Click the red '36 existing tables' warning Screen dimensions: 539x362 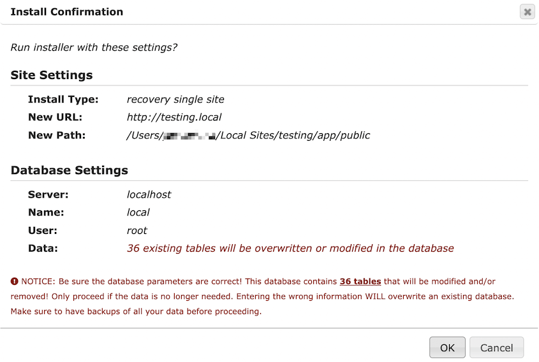290,249
